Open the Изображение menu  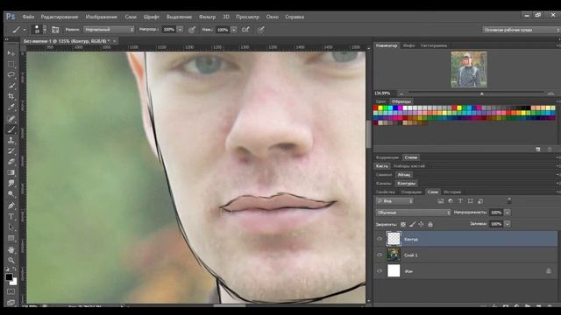point(102,17)
